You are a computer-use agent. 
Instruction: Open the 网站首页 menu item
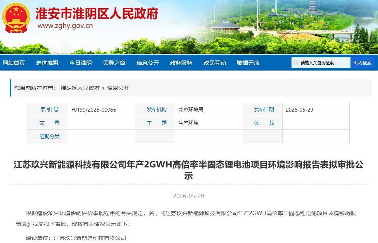(x=14, y=63)
